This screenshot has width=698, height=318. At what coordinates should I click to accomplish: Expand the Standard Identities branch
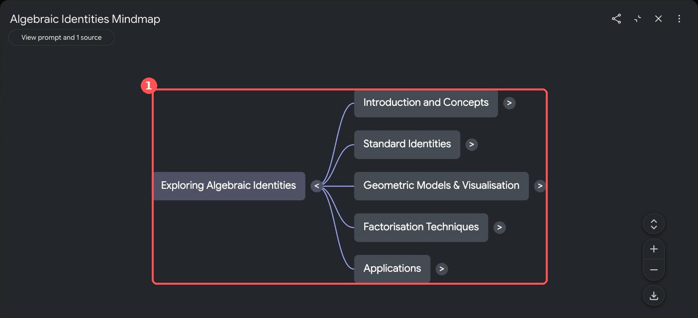(472, 145)
